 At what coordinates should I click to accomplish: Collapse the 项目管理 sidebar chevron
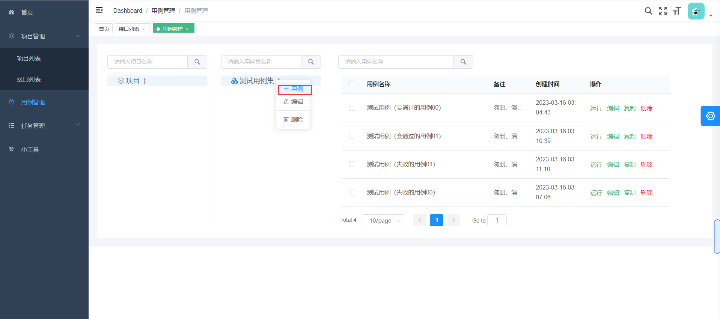(78, 36)
